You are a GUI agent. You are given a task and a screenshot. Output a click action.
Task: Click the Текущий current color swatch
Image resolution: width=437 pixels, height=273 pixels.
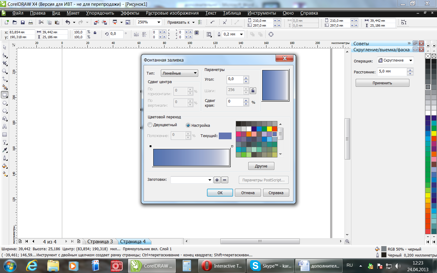(x=225, y=136)
